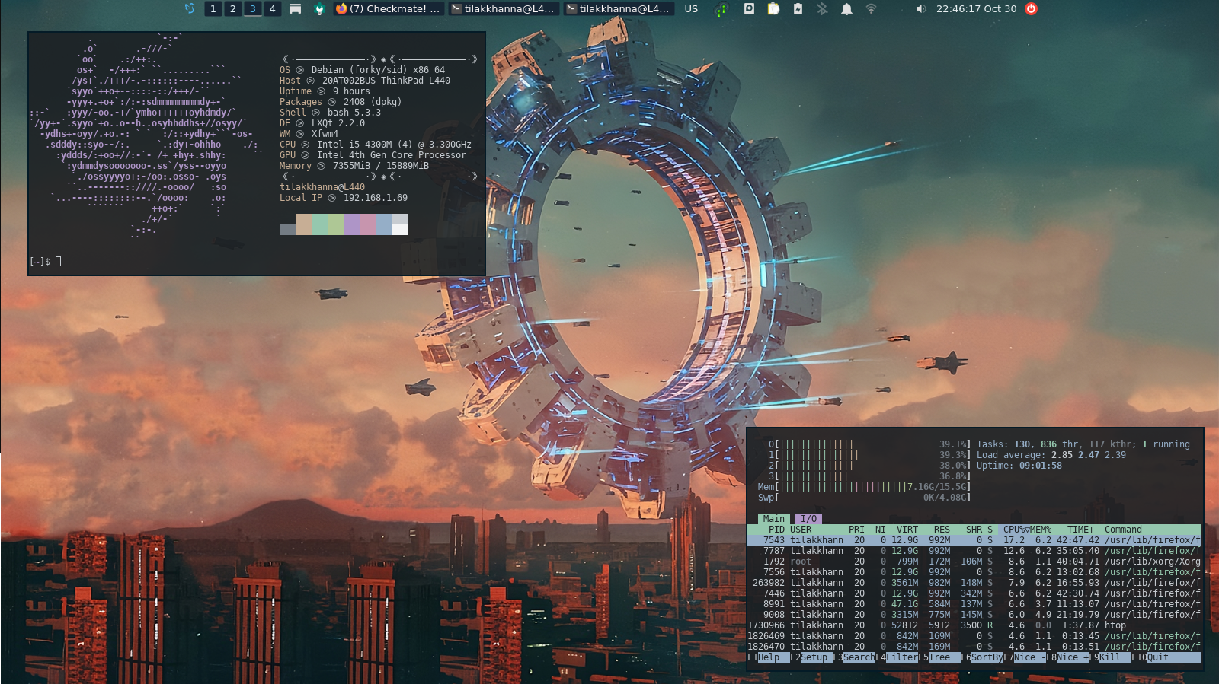
Task: Click F3 Search in htop footer
Action: pos(854,657)
